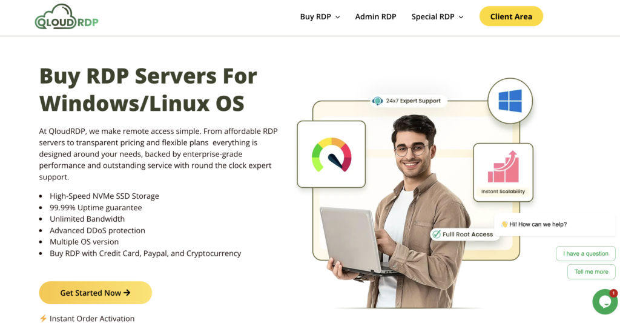Click the Instant Scalability label
Screen dimensions: 620x323
[503, 191]
